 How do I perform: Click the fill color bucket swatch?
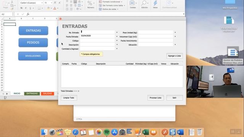point(48,8)
